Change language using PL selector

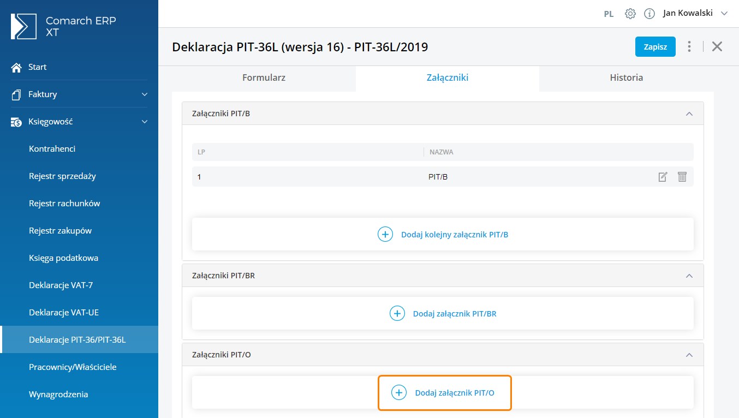pos(609,14)
